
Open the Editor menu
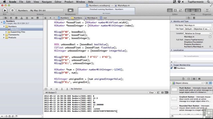pos(58,2)
